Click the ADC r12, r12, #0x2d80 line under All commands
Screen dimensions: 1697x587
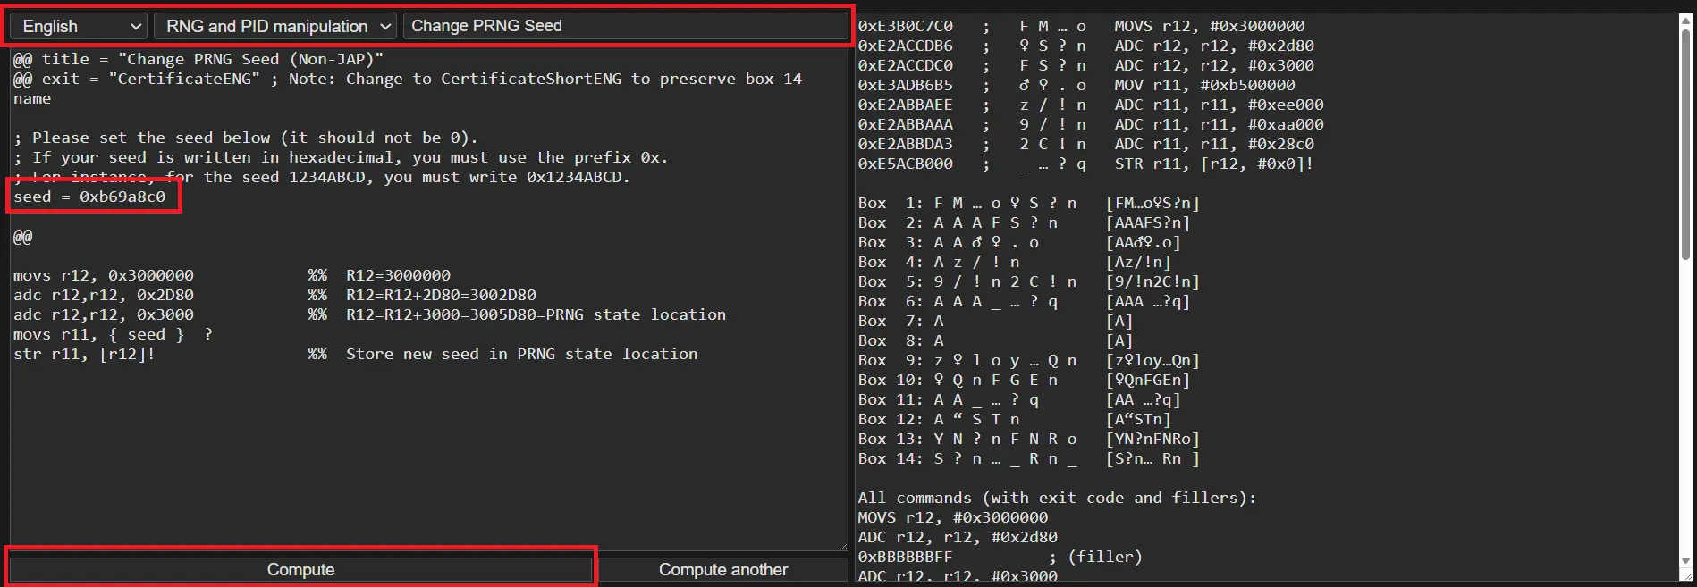pos(958,537)
